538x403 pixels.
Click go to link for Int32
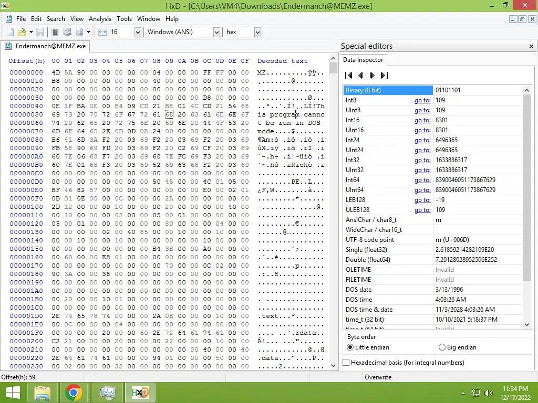pyautogui.click(x=422, y=160)
